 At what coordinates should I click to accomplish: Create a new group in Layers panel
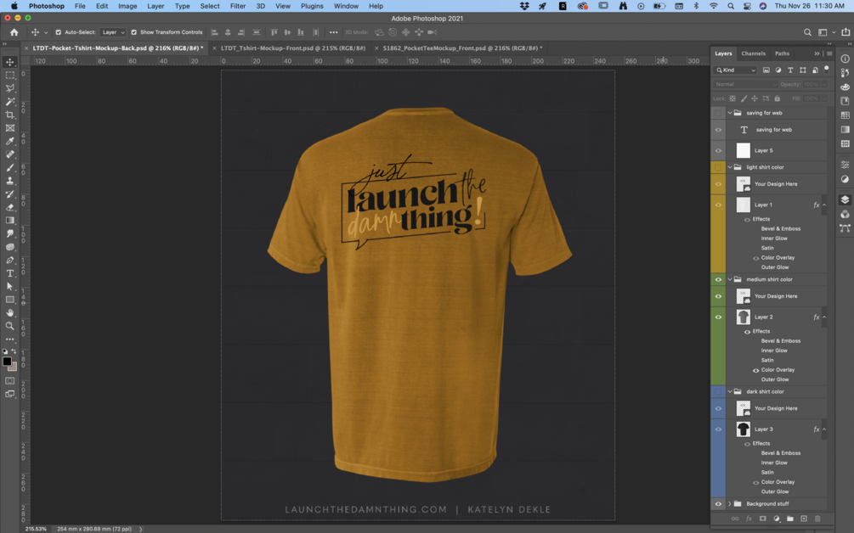click(789, 519)
